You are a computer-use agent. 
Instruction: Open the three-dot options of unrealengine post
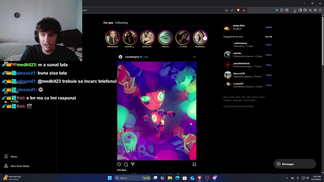(x=194, y=57)
